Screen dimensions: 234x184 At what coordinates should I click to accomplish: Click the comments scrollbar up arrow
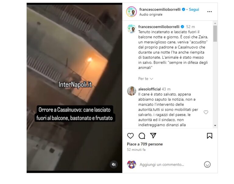[x=215, y=23]
